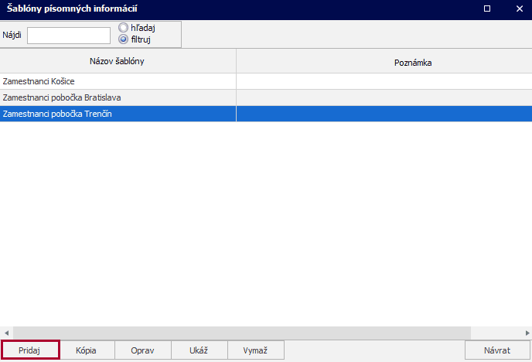Click the horizontal scrollbar thumb

240,333
